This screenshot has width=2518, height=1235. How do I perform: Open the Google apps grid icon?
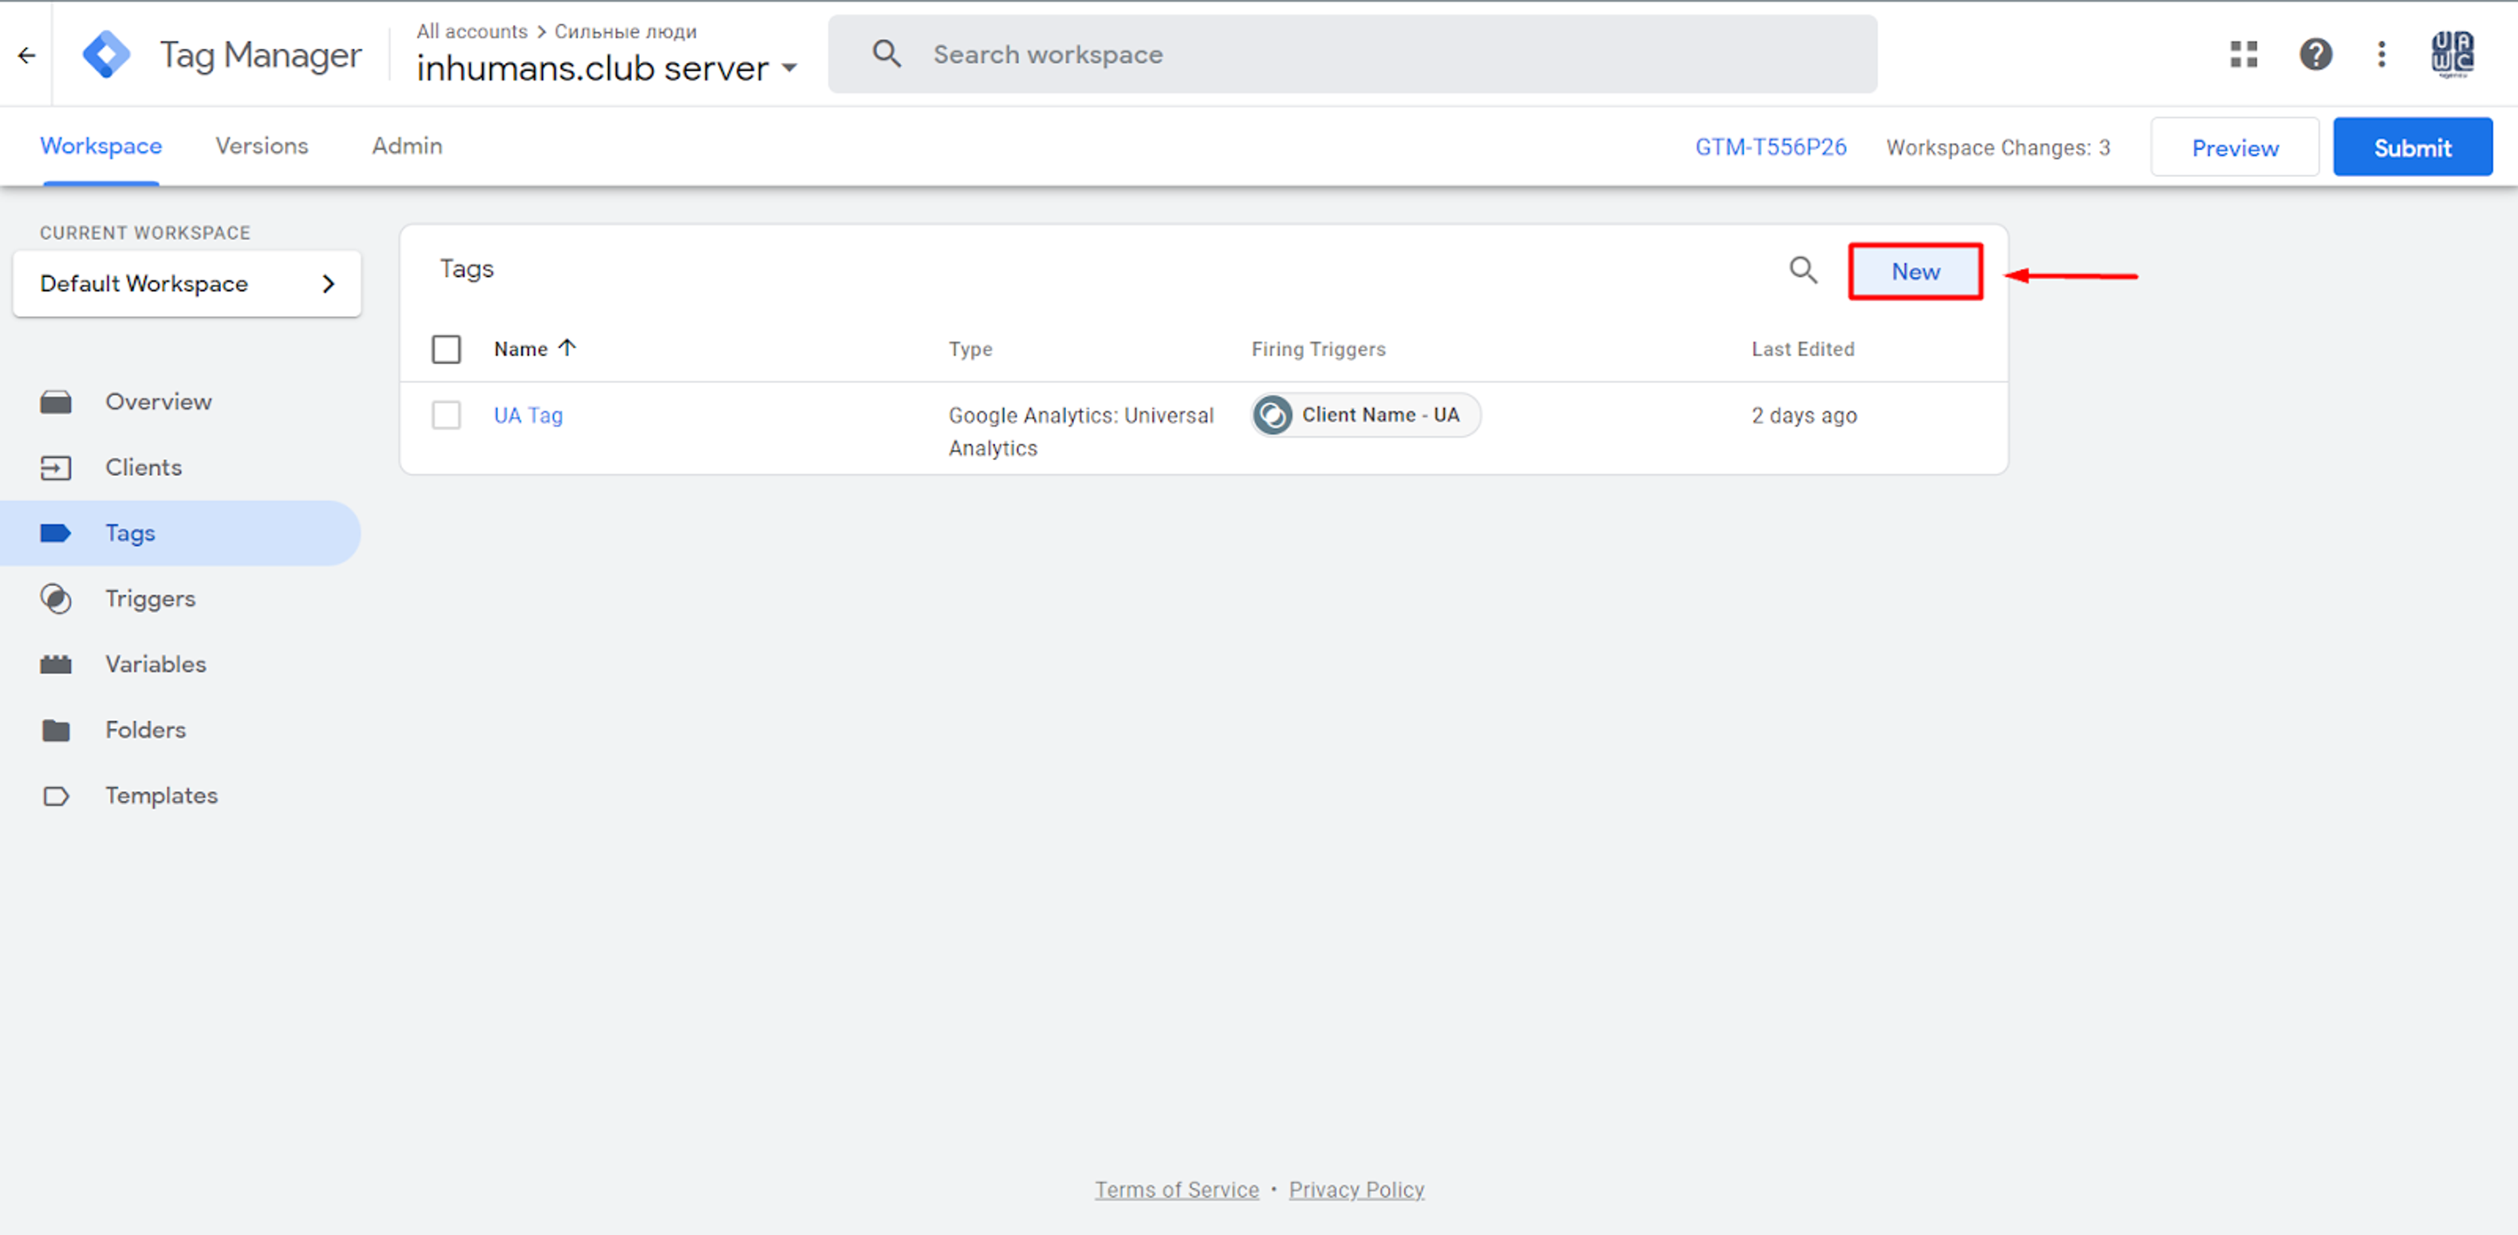pyautogui.click(x=2243, y=54)
